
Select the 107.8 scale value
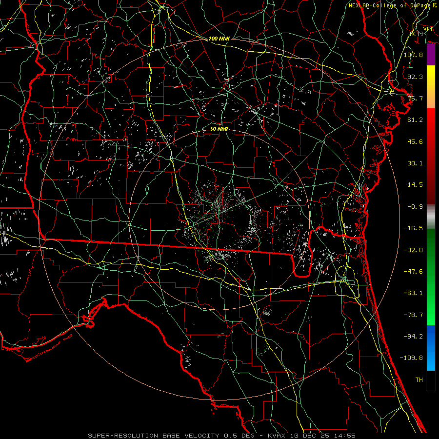[x=413, y=55]
